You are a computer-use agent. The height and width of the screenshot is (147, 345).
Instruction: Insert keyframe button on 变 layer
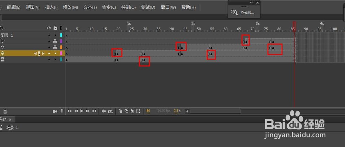pos(39,53)
